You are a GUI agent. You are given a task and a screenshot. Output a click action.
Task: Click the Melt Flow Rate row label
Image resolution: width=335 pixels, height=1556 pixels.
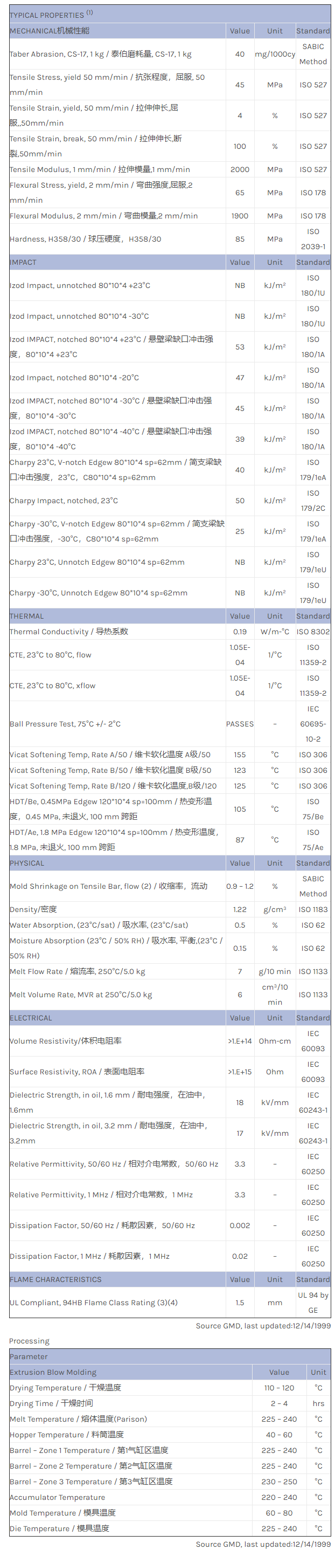click(x=77, y=971)
